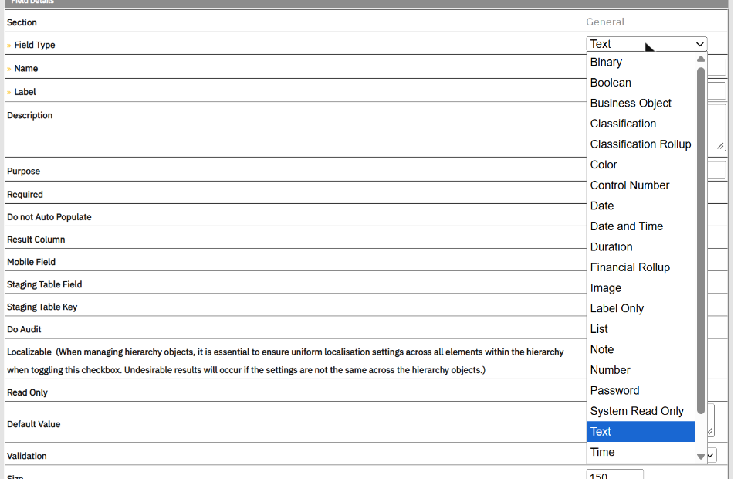
Task: Open the Validation dropdown arrow
Action: (x=711, y=455)
